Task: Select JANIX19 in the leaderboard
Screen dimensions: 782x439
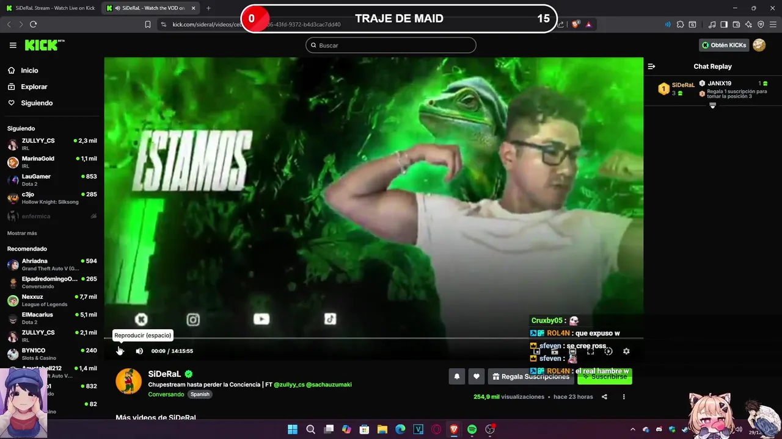Action: click(719, 84)
